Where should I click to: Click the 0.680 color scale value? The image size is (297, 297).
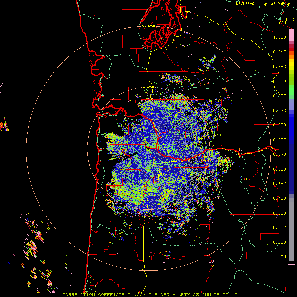coord(280,125)
